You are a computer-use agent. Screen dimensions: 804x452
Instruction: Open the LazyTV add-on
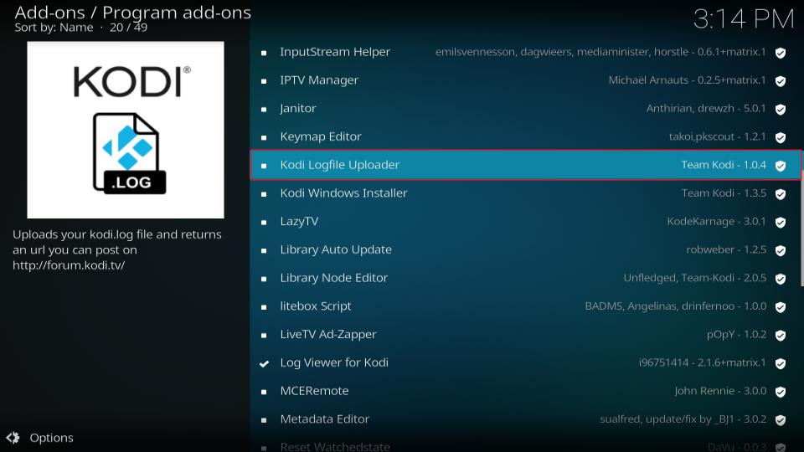pos(526,221)
